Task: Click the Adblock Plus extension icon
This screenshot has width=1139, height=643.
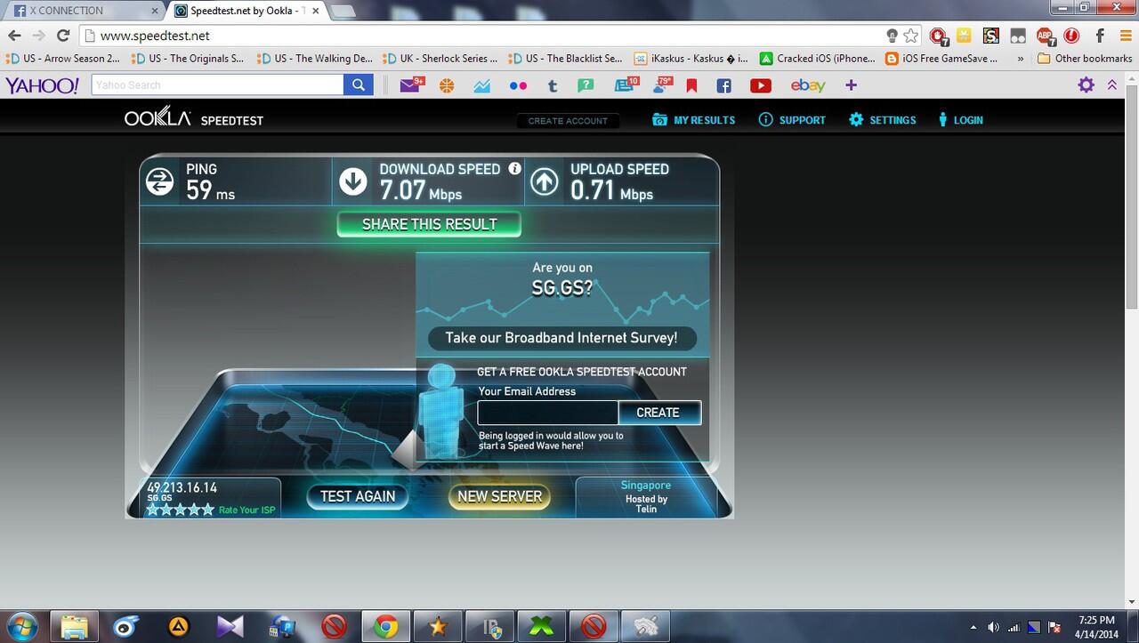Action: click(1045, 36)
